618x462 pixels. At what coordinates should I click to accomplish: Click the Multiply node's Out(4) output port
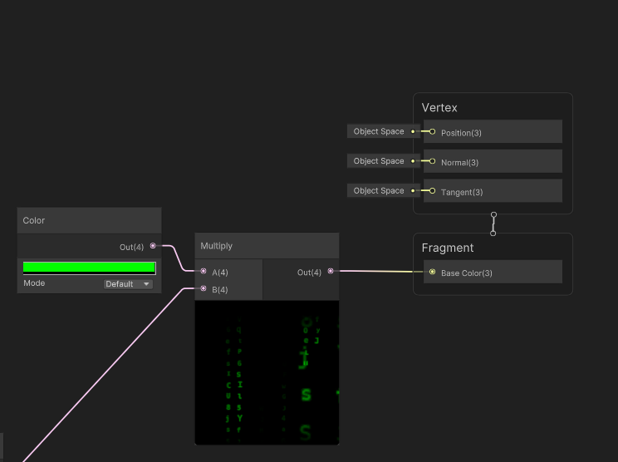(x=331, y=271)
